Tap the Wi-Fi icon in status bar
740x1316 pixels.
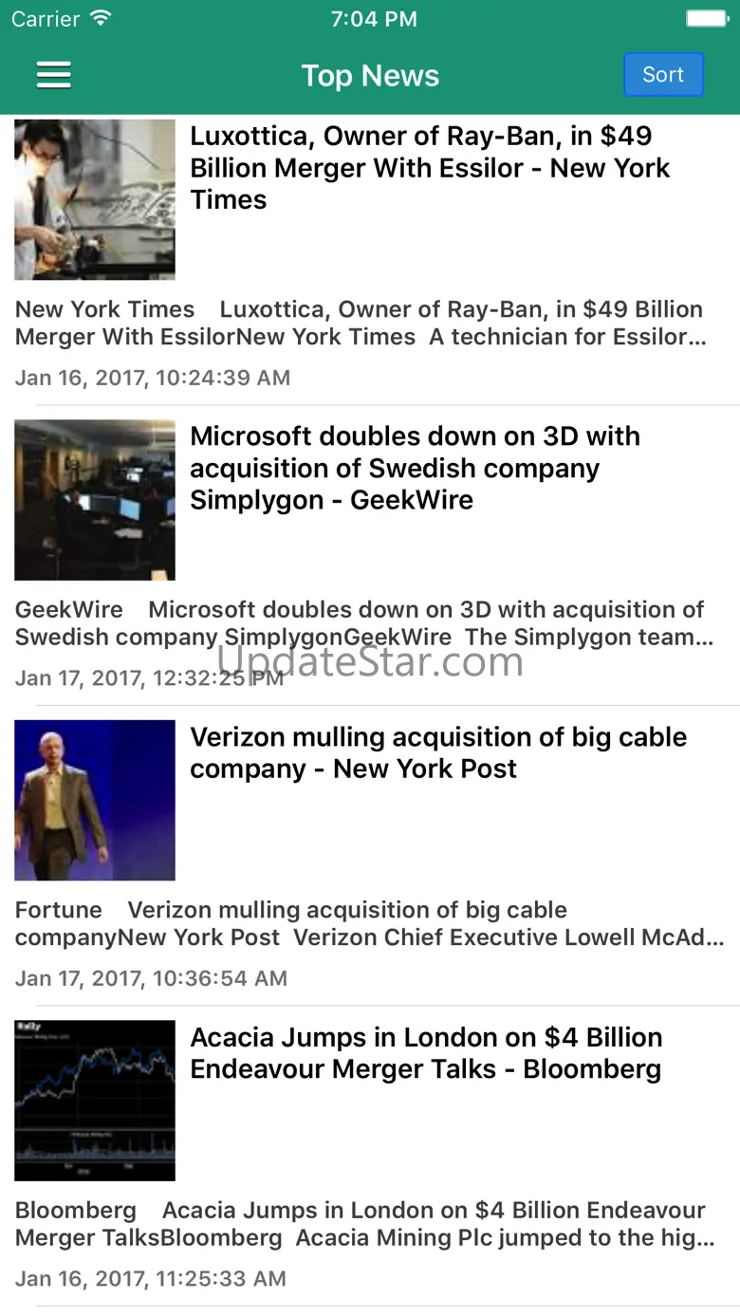tap(100, 19)
